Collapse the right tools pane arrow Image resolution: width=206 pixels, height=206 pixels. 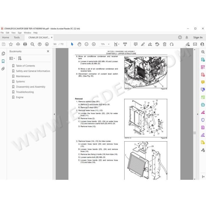click(x=197, y=114)
